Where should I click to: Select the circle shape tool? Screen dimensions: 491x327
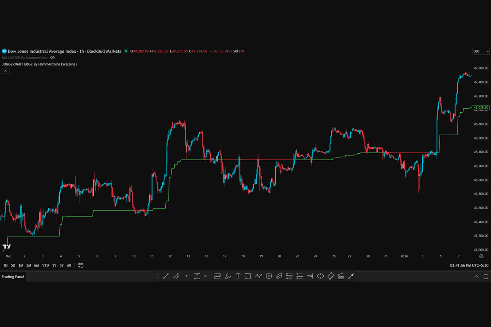pyautogui.click(x=269, y=276)
